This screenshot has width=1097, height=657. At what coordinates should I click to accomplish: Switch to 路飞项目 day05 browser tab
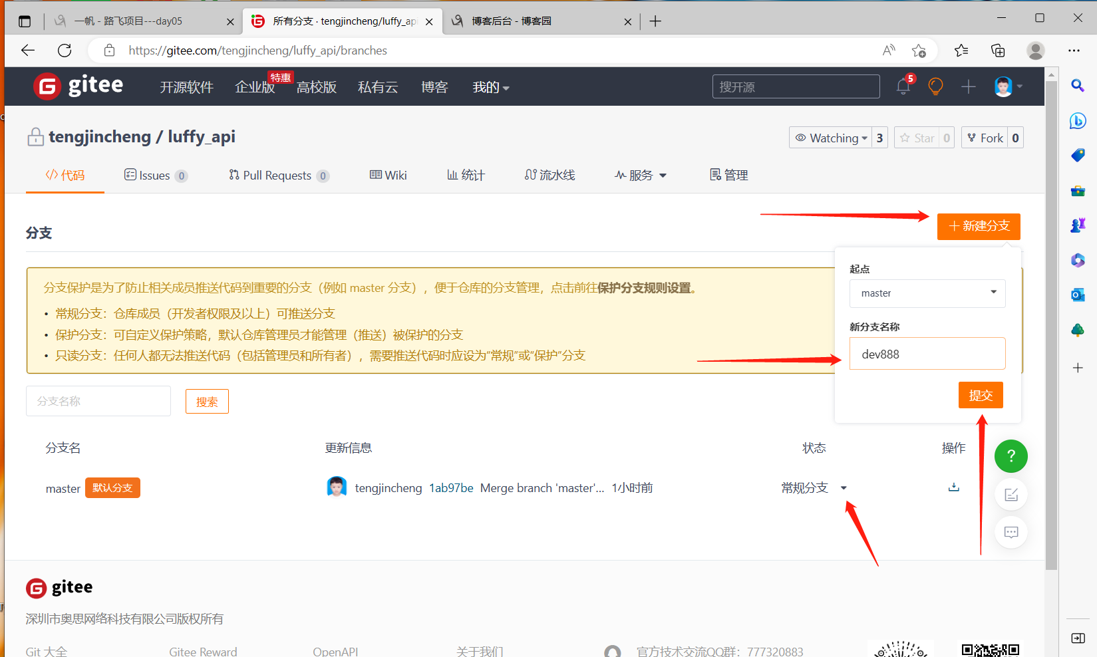pyautogui.click(x=143, y=21)
